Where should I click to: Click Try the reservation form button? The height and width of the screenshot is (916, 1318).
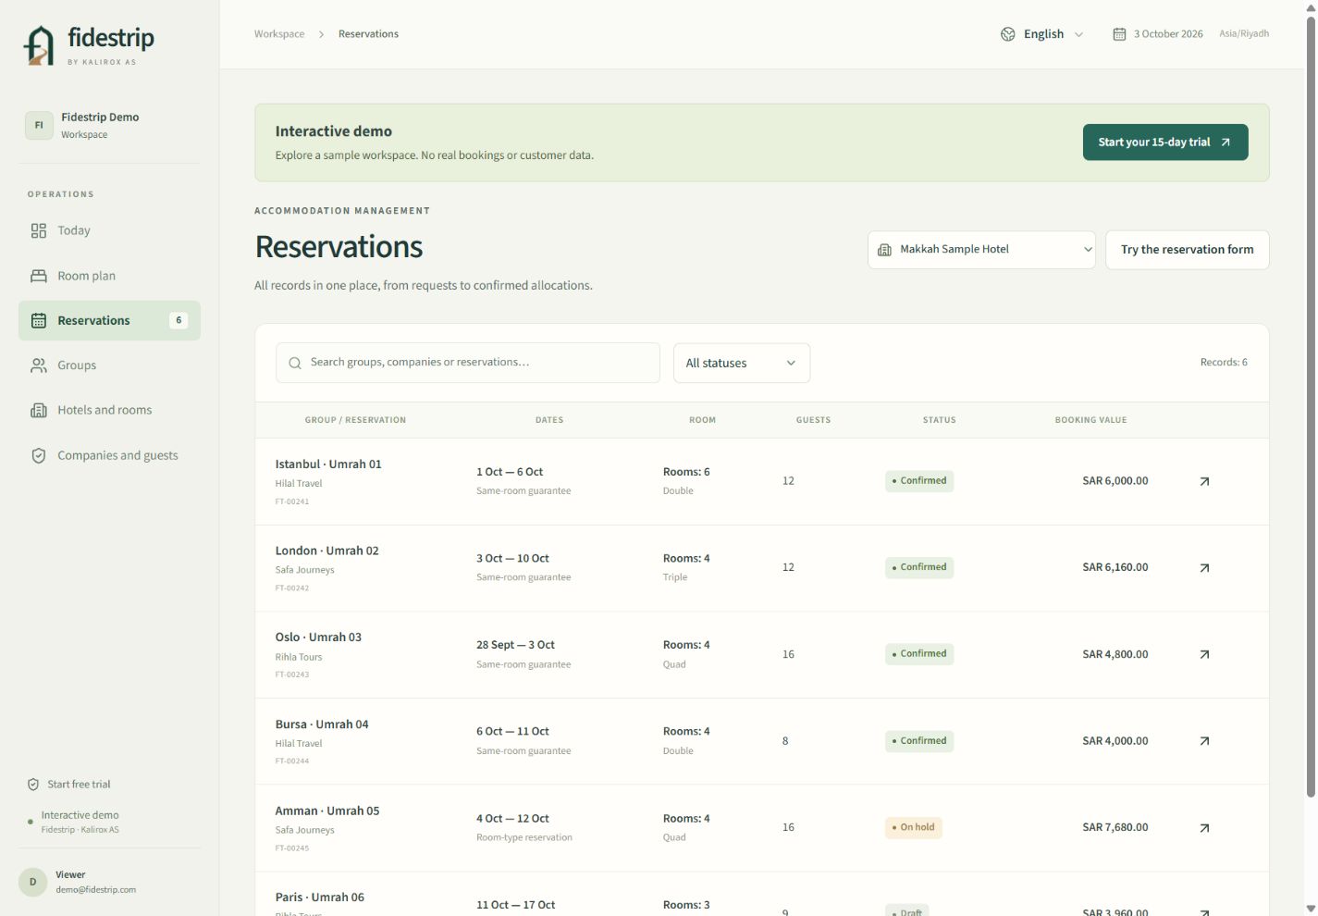coord(1188,250)
